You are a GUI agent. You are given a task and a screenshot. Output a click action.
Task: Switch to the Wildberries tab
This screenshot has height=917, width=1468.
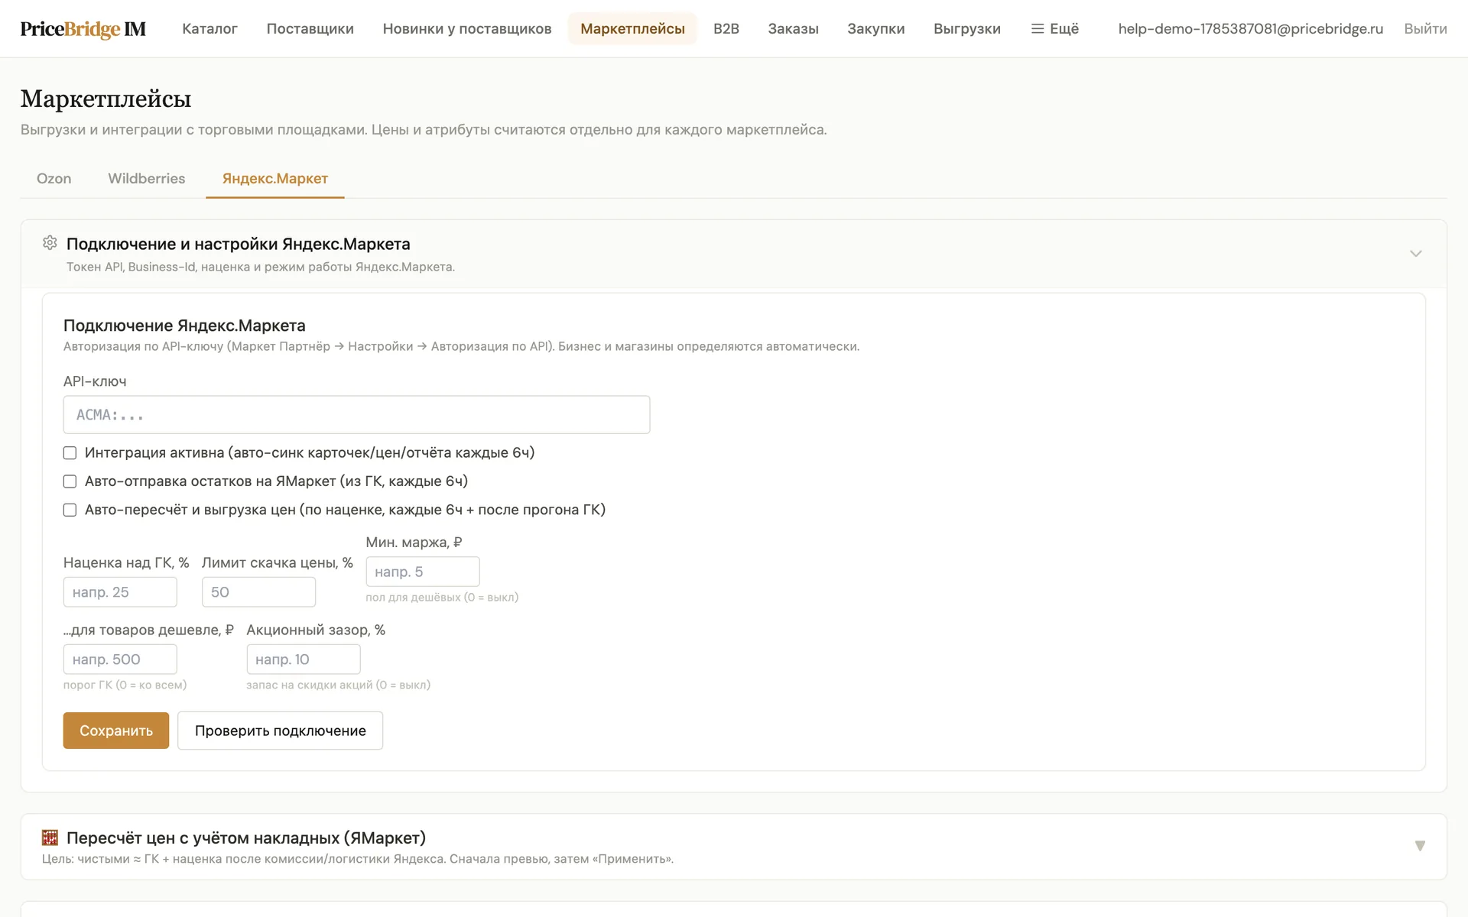147,179
